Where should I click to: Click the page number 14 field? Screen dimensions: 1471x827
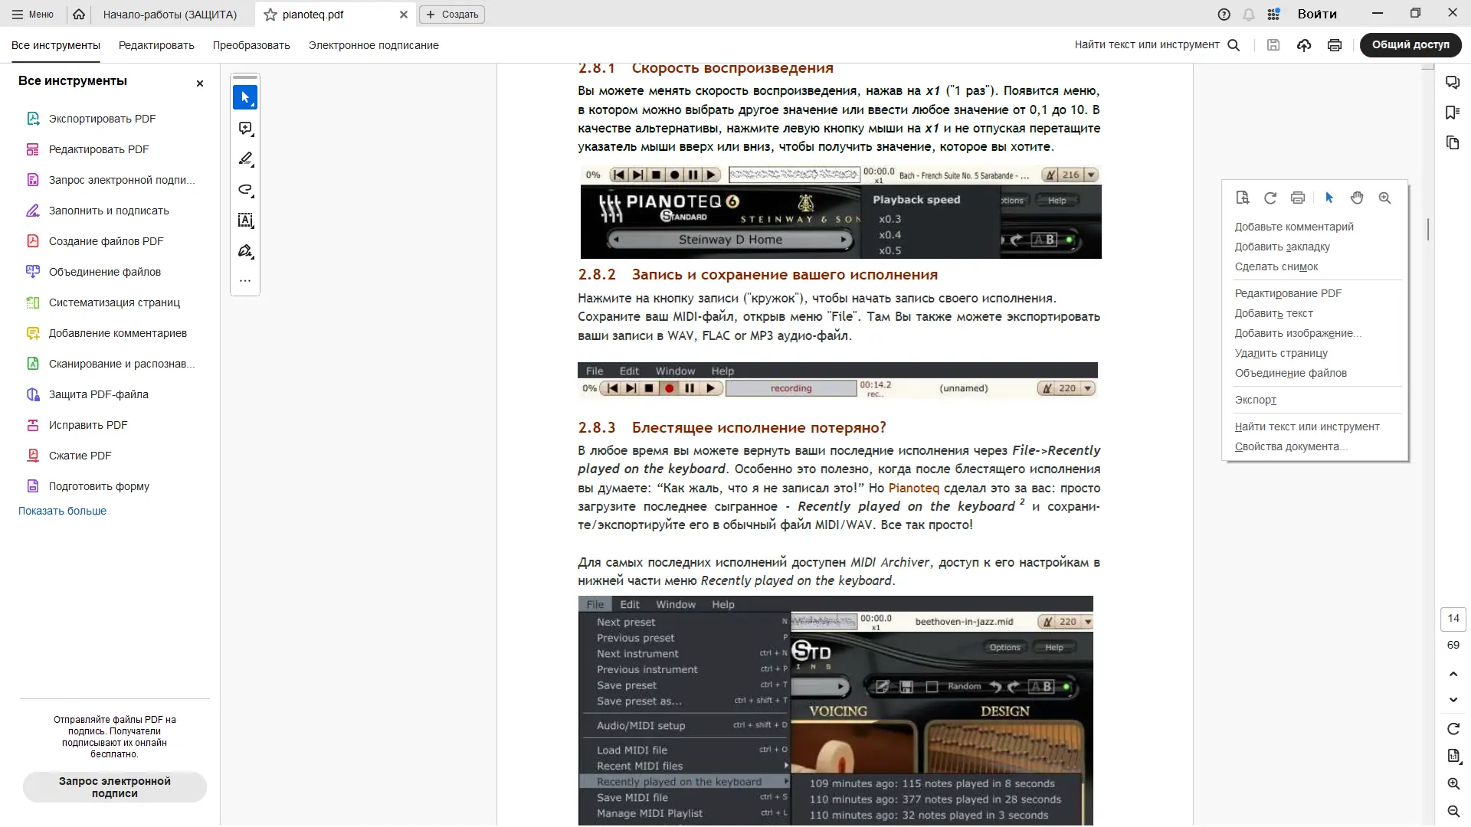1453,619
